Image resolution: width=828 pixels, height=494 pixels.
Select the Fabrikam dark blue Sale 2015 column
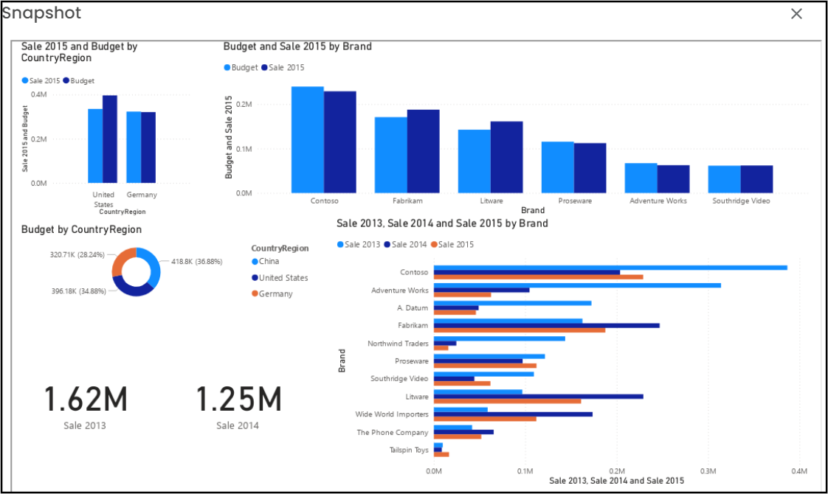[423, 151]
